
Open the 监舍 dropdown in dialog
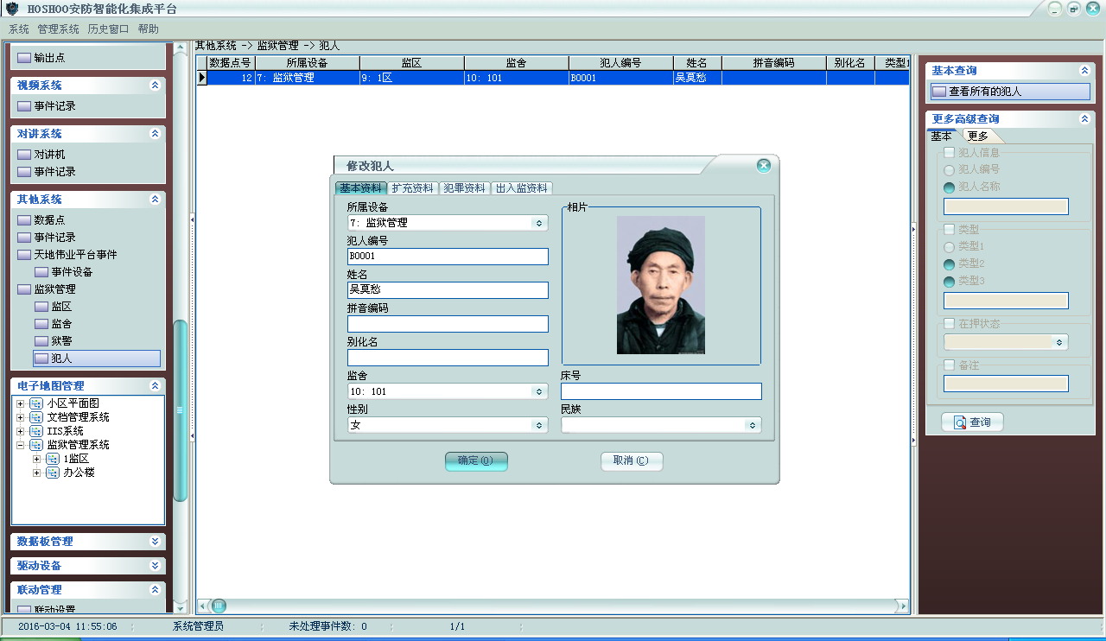[x=539, y=391]
